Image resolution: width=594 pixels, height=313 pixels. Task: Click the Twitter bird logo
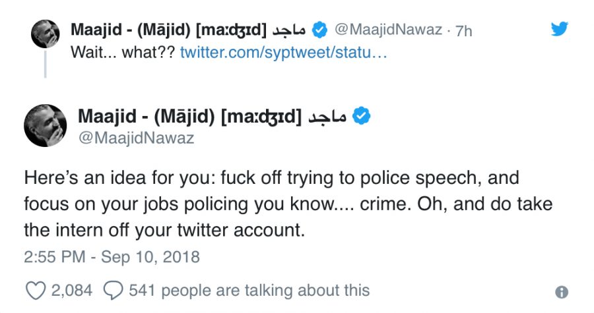(559, 28)
